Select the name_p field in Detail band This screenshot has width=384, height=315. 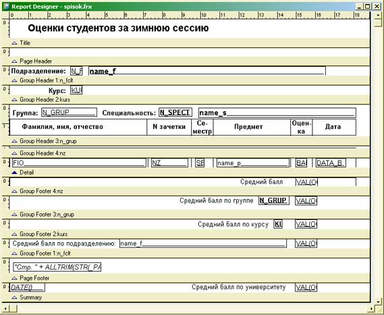click(252, 163)
